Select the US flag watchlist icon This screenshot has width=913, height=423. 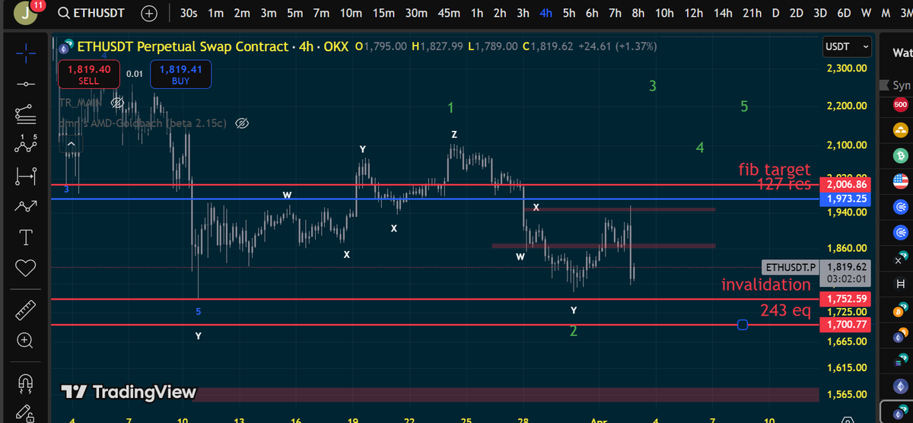(x=900, y=180)
